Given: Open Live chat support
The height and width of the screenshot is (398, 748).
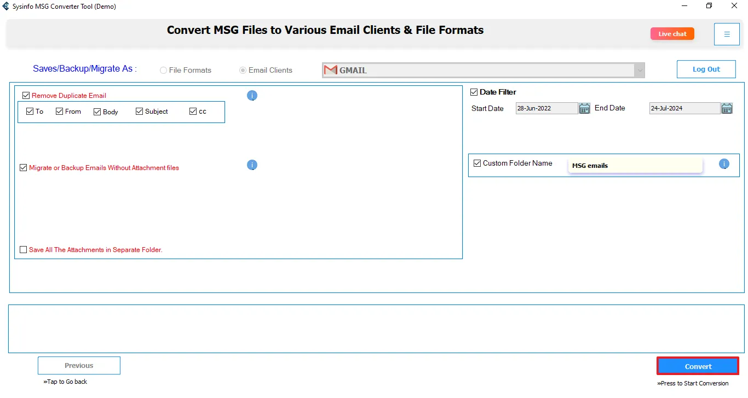Looking at the screenshot, I should pos(672,34).
